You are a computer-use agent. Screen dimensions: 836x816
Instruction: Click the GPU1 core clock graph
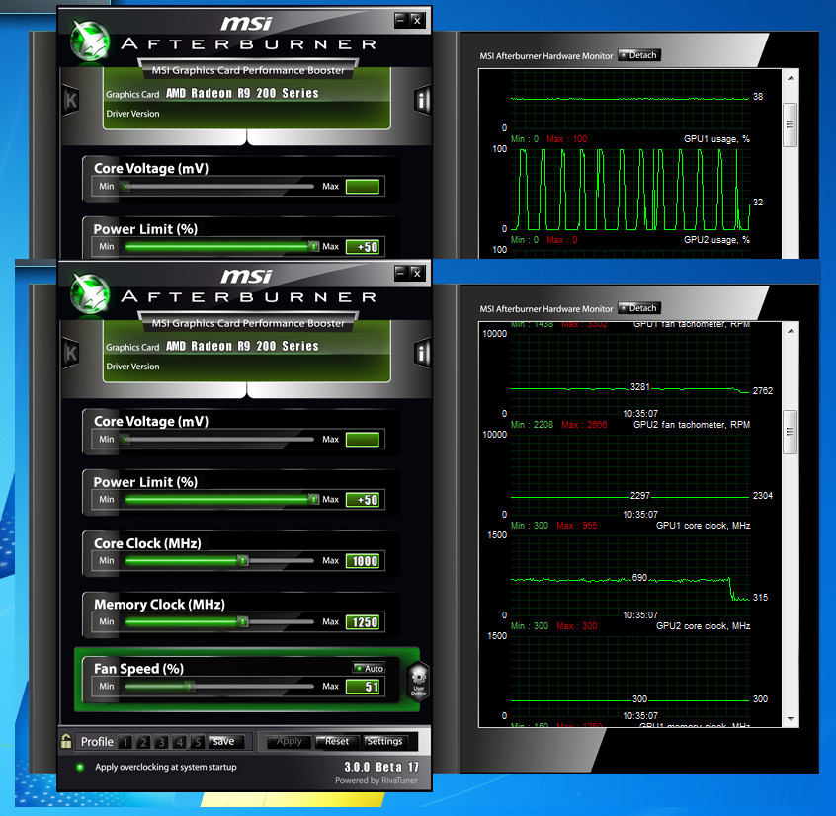(630, 575)
